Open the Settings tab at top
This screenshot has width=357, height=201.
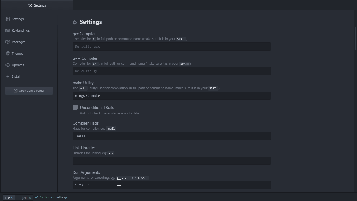(37, 5)
